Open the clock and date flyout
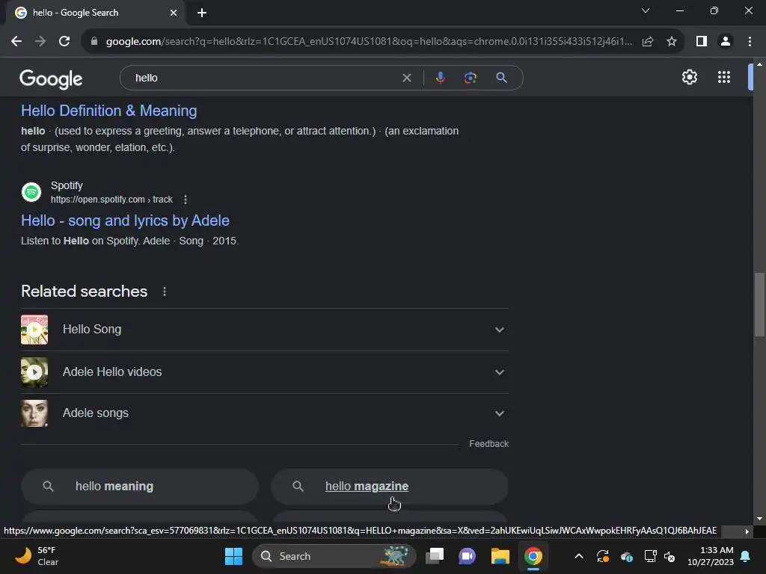Screen dimensions: 766x574 (710, 556)
